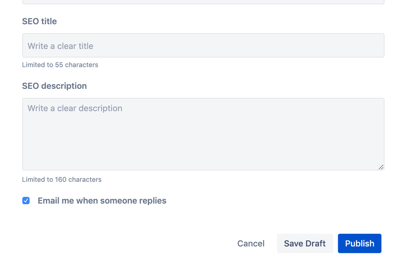The height and width of the screenshot is (264, 414).
Task: Focus the SEO title input field
Action: [x=203, y=45]
